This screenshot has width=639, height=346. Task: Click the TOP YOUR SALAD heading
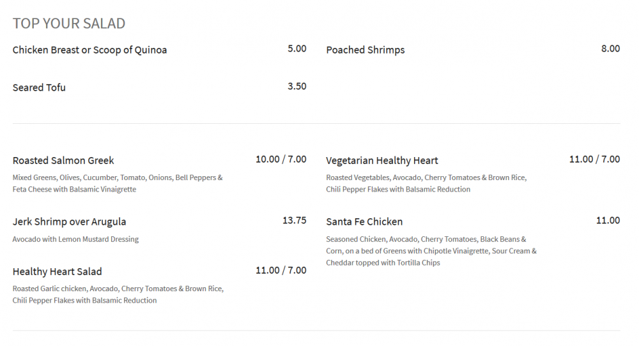(x=69, y=24)
